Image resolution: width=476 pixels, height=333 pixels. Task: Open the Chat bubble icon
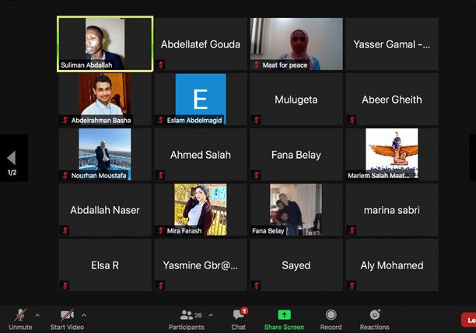pyautogui.click(x=238, y=315)
